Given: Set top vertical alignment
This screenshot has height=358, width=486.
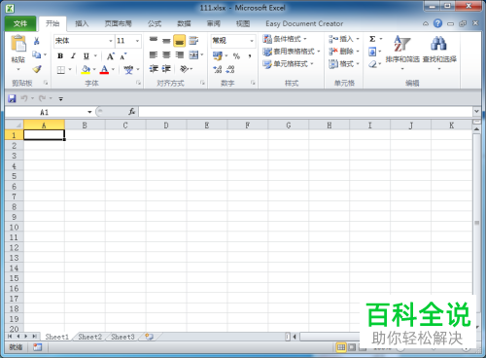Looking at the screenshot, I should [x=154, y=40].
